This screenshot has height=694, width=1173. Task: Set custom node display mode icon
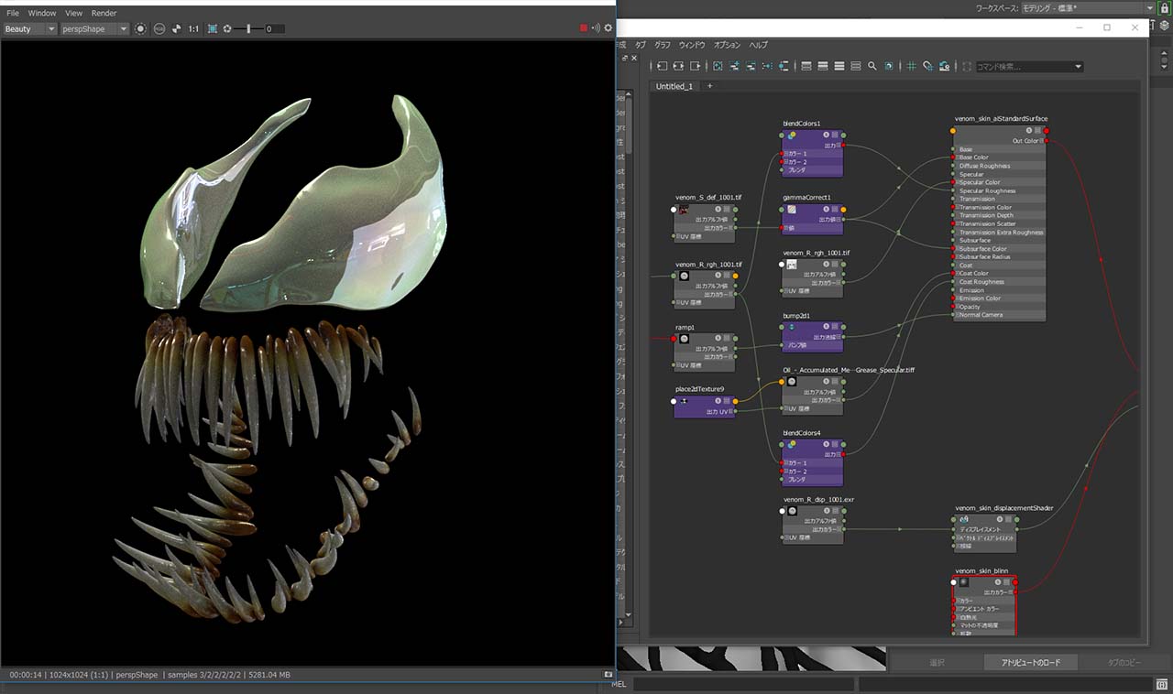pyautogui.click(x=856, y=66)
